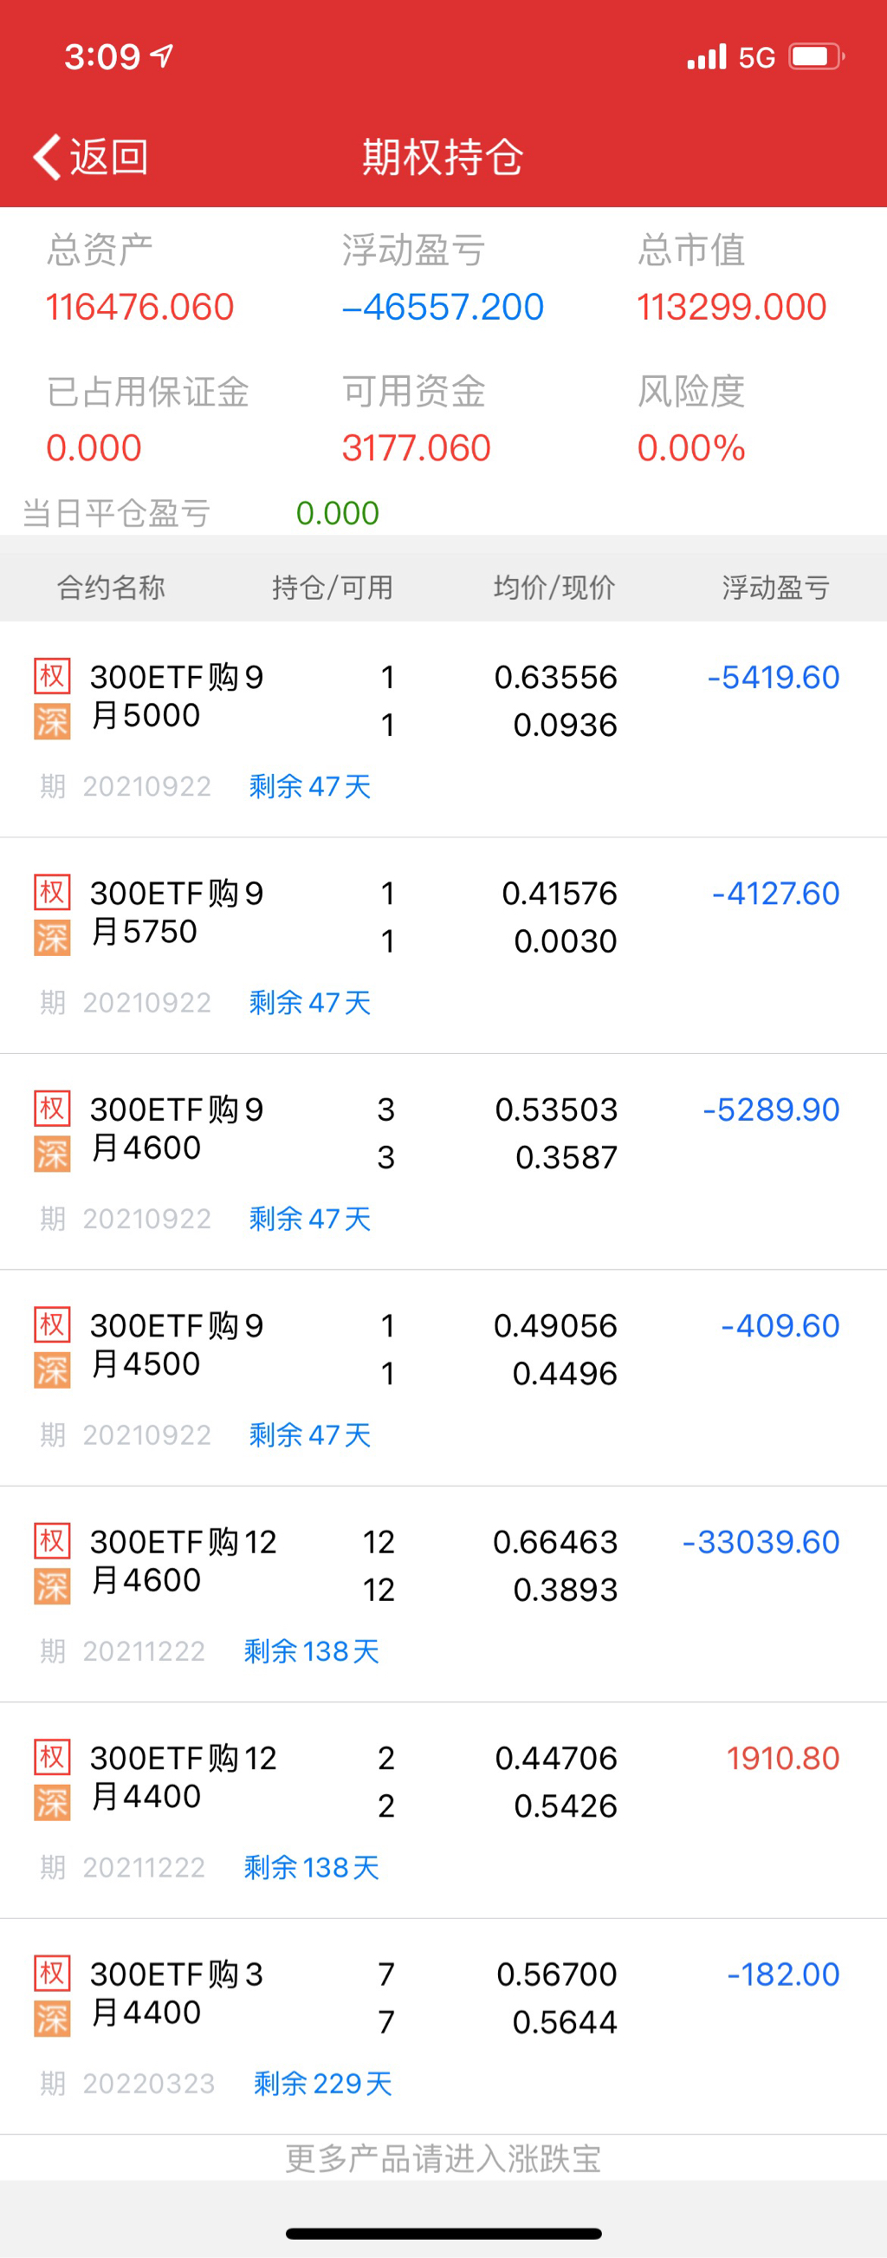Viewport: 887px width, 2258px height.
Task: Tap the -33039.60 floating loss value
Action: [761, 1542]
